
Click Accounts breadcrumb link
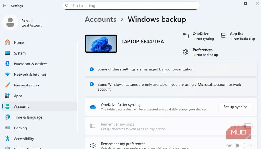[101, 19]
